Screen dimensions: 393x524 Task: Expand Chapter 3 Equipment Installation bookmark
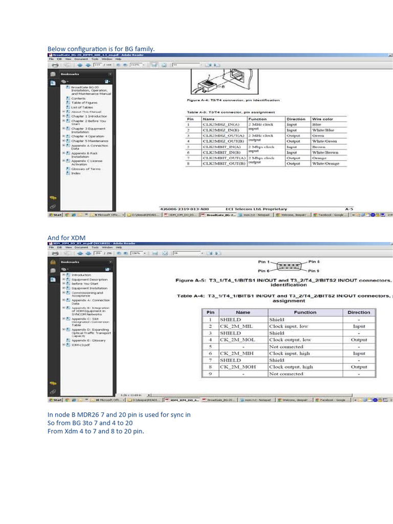63,128
